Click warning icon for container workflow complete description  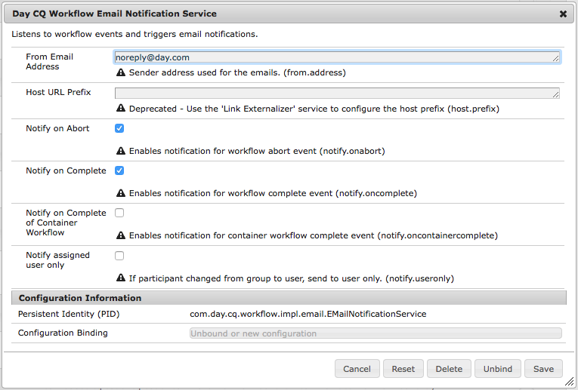[x=120, y=235]
